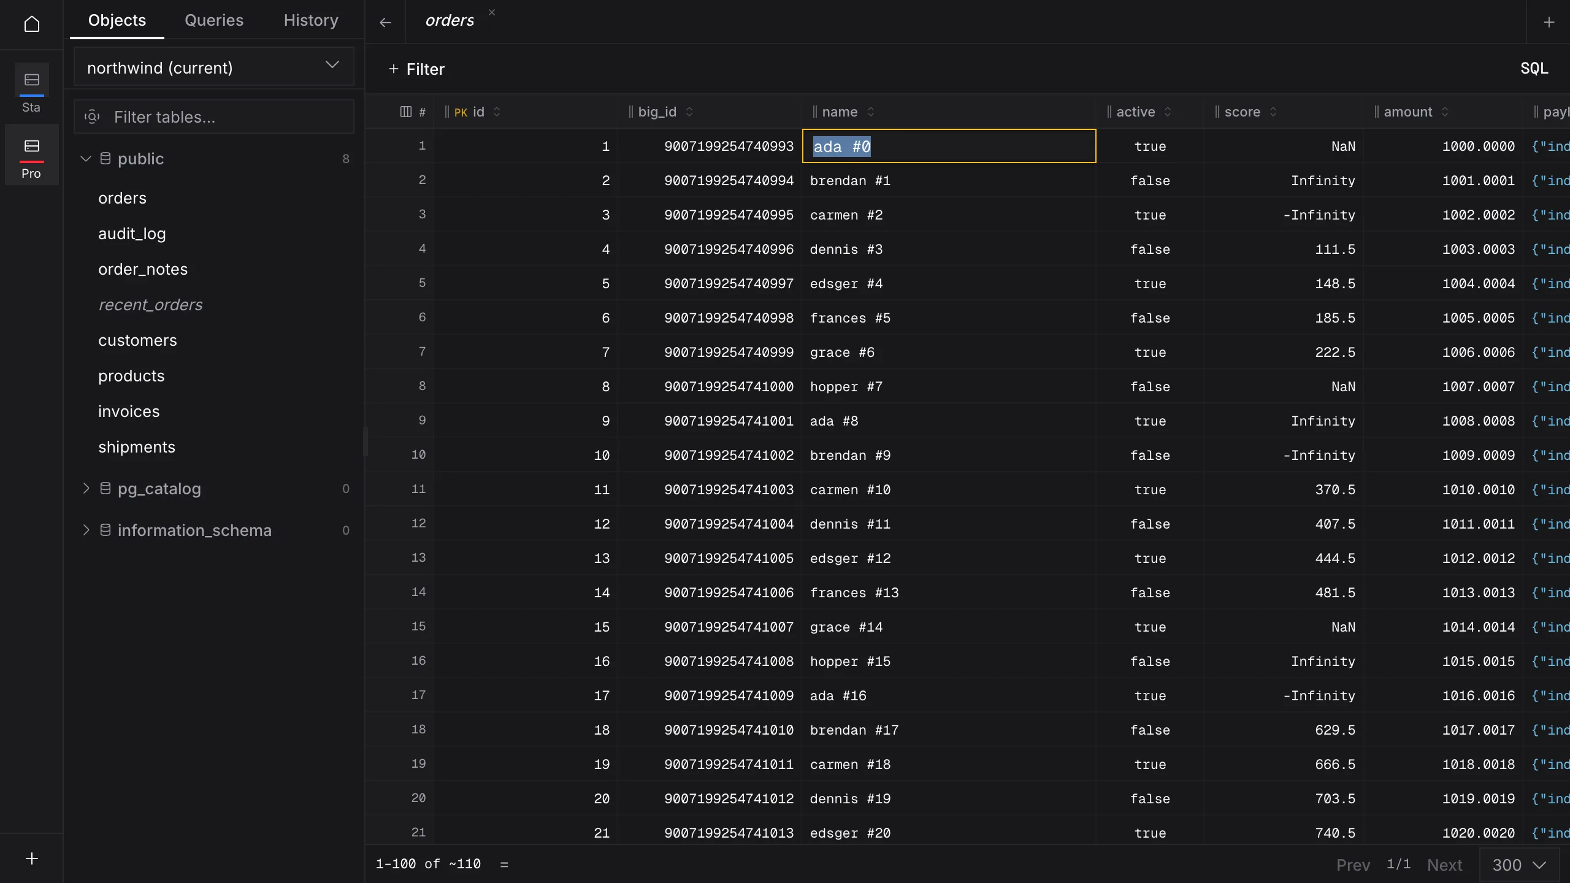Image resolution: width=1570 pixels, height=883 pixels.
Task: Open the recent_orders view
Action: coord(150,305)
